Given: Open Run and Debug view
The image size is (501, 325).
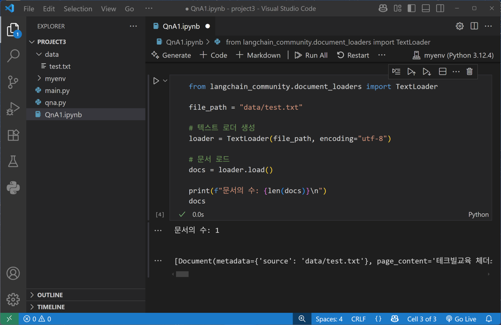Looking at the screenshot, I should click(13, 108).
